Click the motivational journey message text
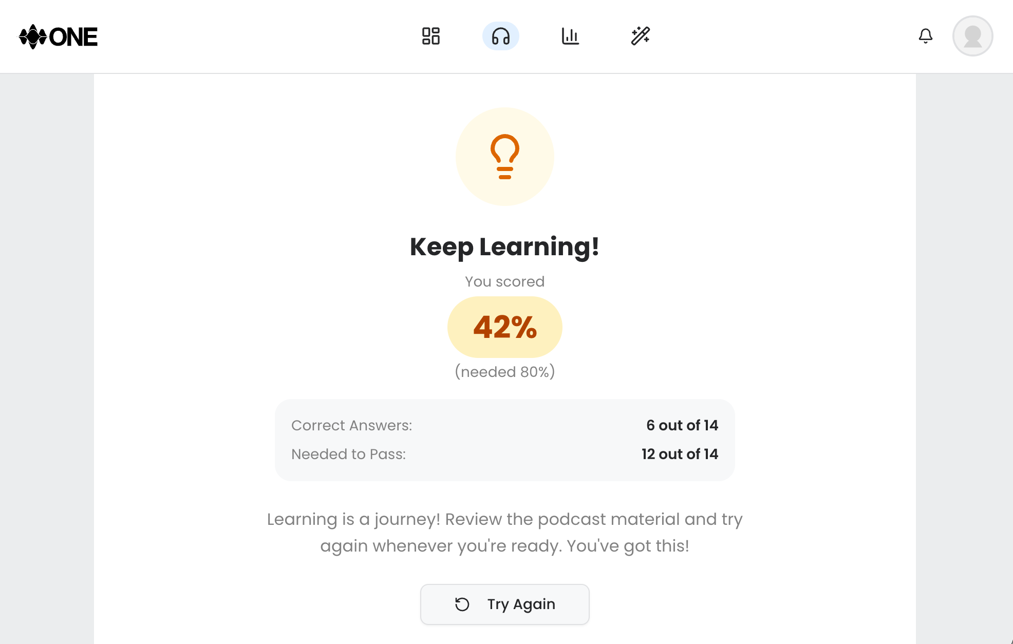Viewport: 1013px width, 644px height. pos(504,533)
